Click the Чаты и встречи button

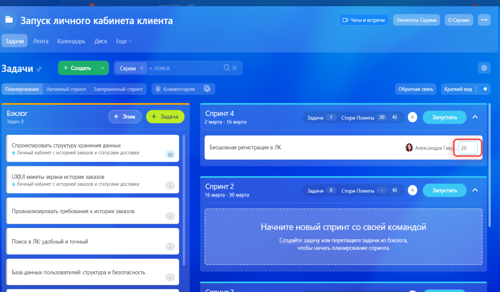click(x=364, y=20)
